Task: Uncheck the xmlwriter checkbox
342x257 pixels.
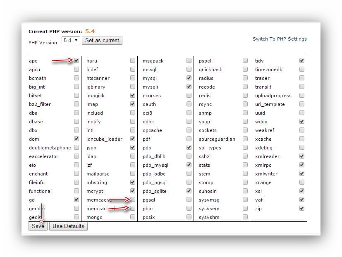Action: coord(302,173)
